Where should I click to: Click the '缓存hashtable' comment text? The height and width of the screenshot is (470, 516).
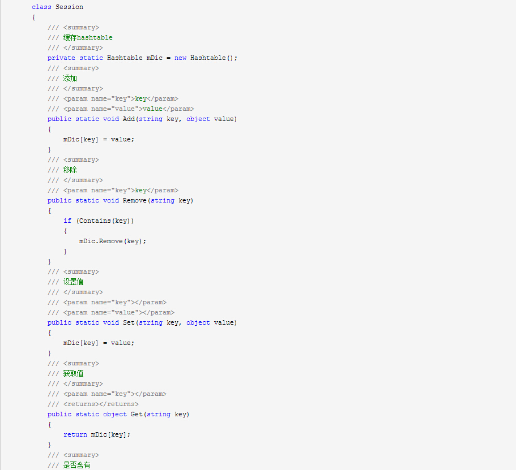coord(88,37)
